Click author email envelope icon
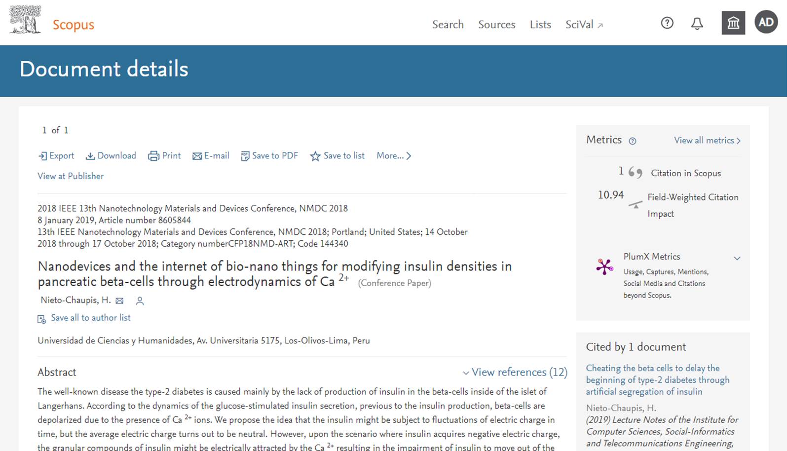This screenshot has height=451, width=787. [x=119, y=301]
